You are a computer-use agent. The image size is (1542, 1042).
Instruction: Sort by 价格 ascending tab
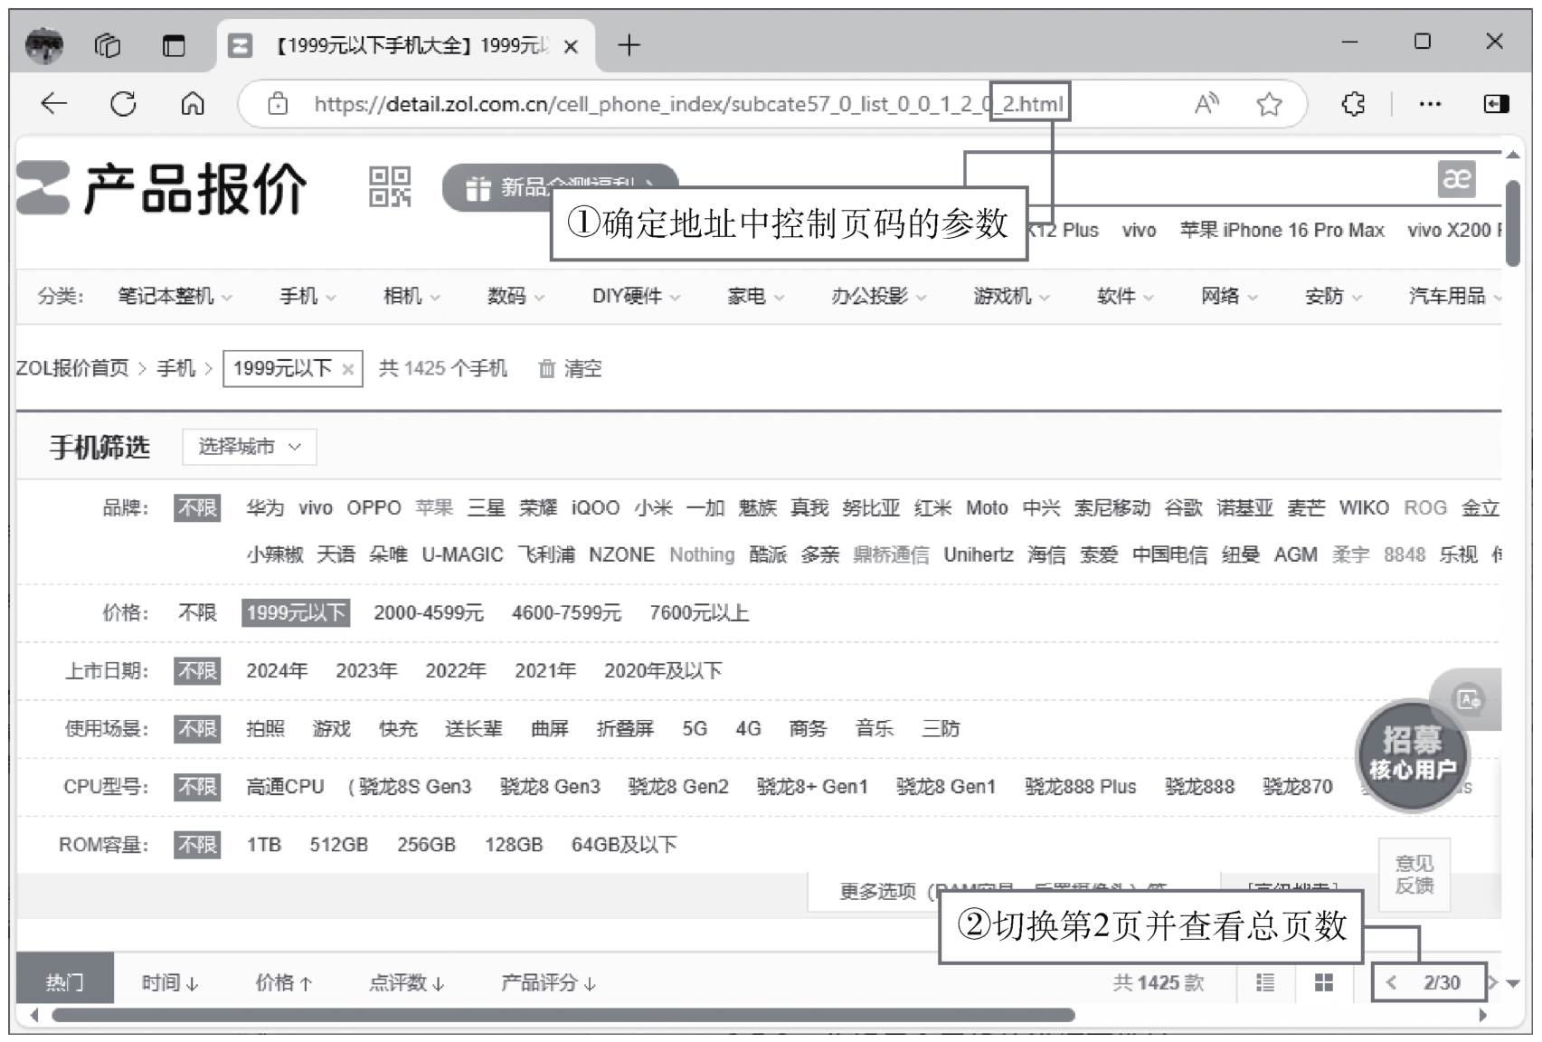pos(283,982)
